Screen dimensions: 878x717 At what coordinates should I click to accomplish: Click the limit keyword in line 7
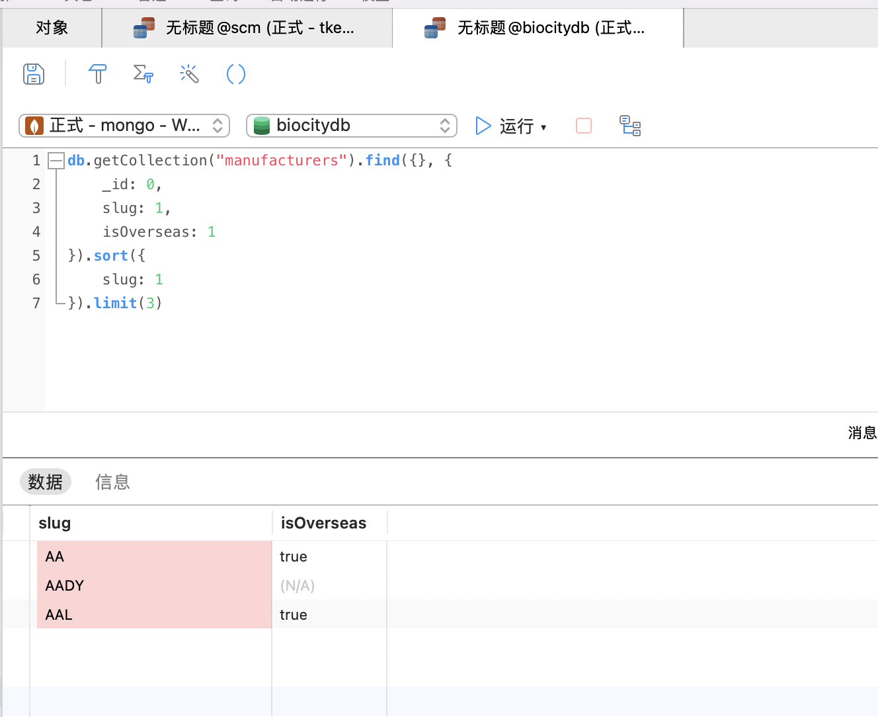pos(115,304)
